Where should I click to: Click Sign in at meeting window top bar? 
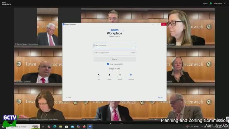[205, 3]
